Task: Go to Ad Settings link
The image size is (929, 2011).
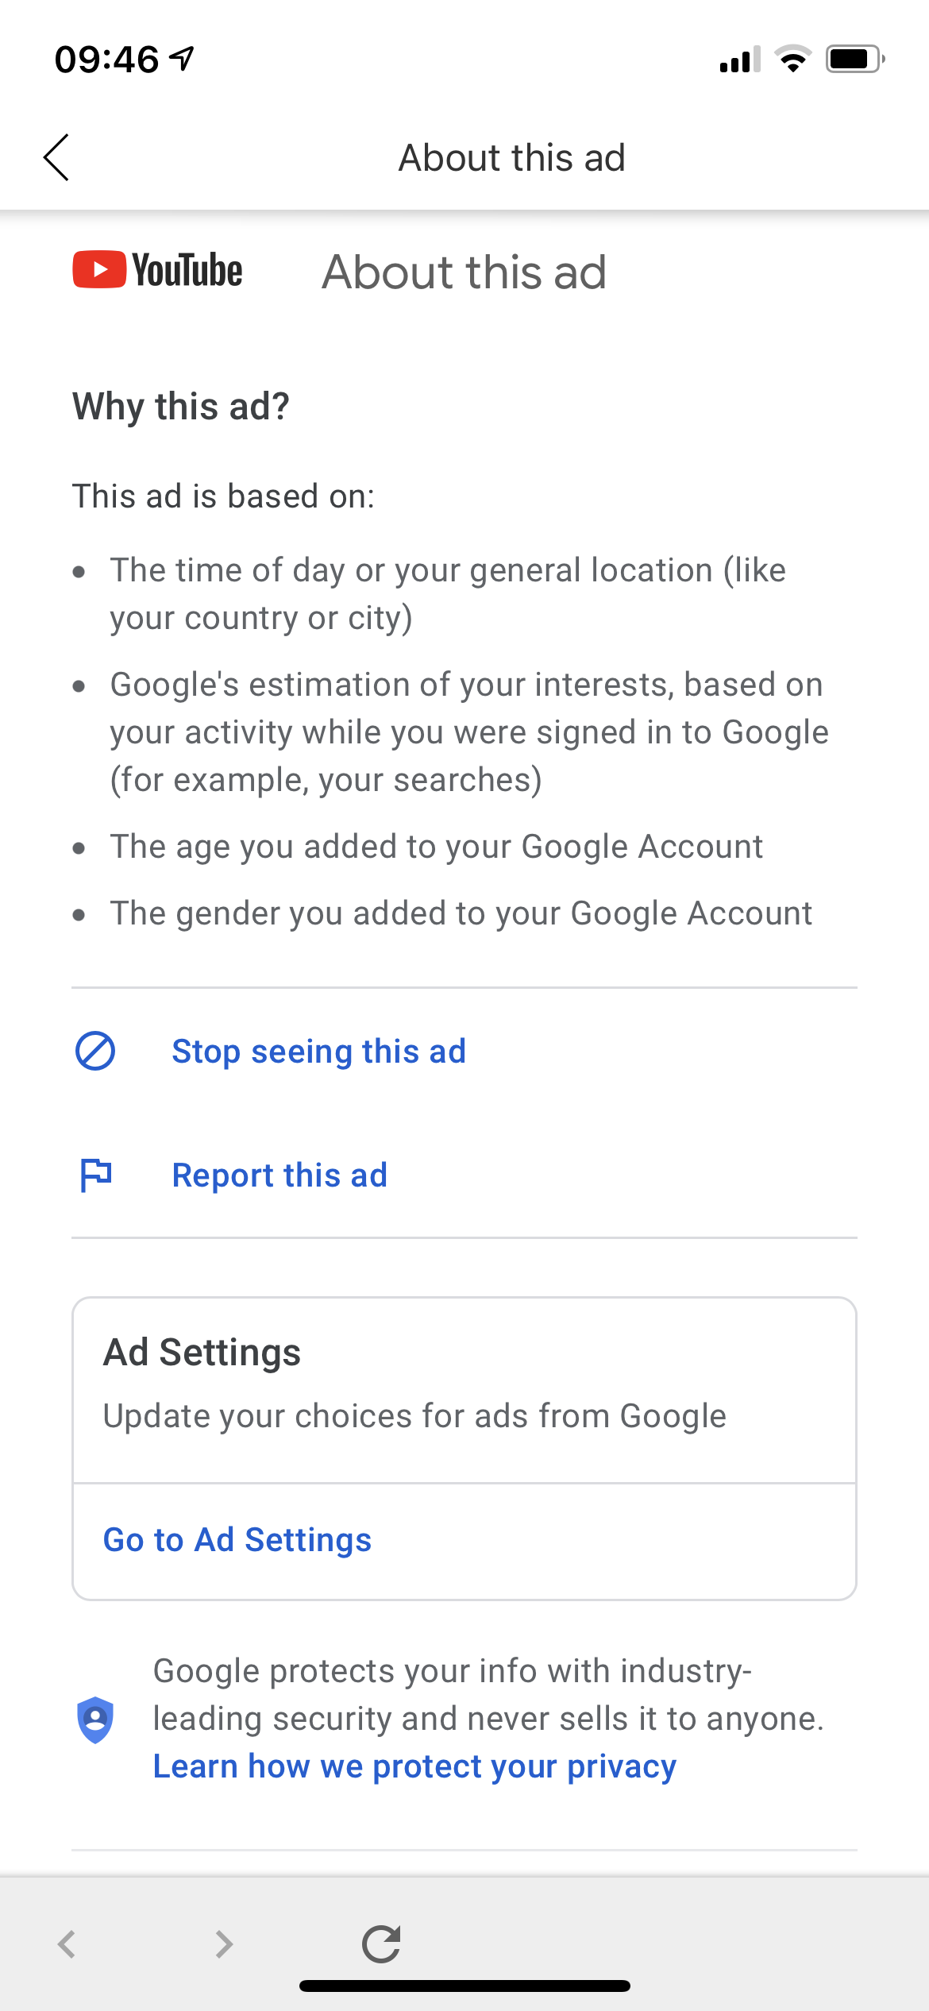Action: pyautogui.click(x=237, y=1540)
